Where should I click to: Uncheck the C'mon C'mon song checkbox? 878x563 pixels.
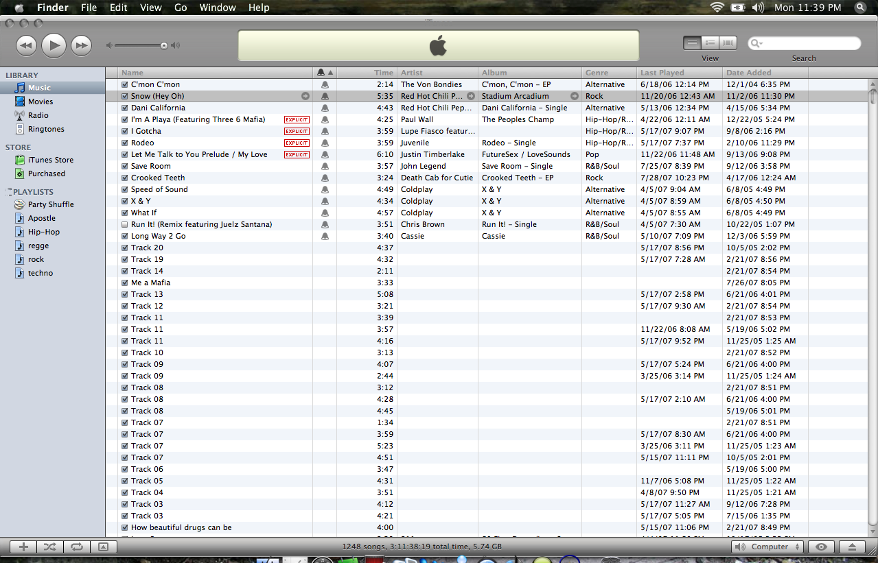pyautogui.click(x=124, y=84)
